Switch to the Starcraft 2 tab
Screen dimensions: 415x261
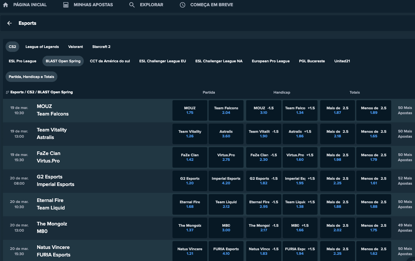coord(101,47)
